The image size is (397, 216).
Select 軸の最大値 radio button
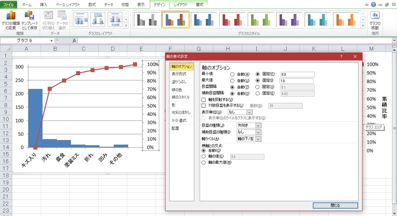(204, 162)
